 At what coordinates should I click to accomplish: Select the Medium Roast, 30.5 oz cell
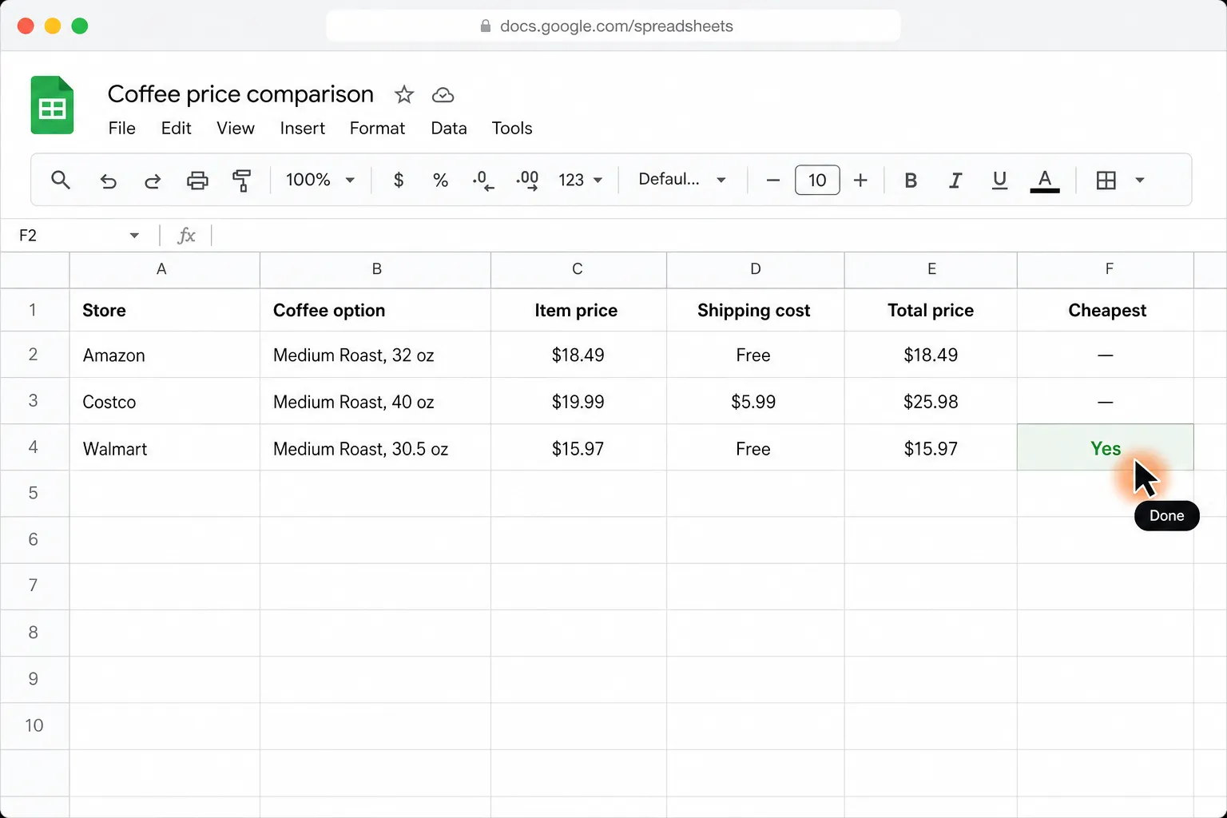(x=375, y=448)
